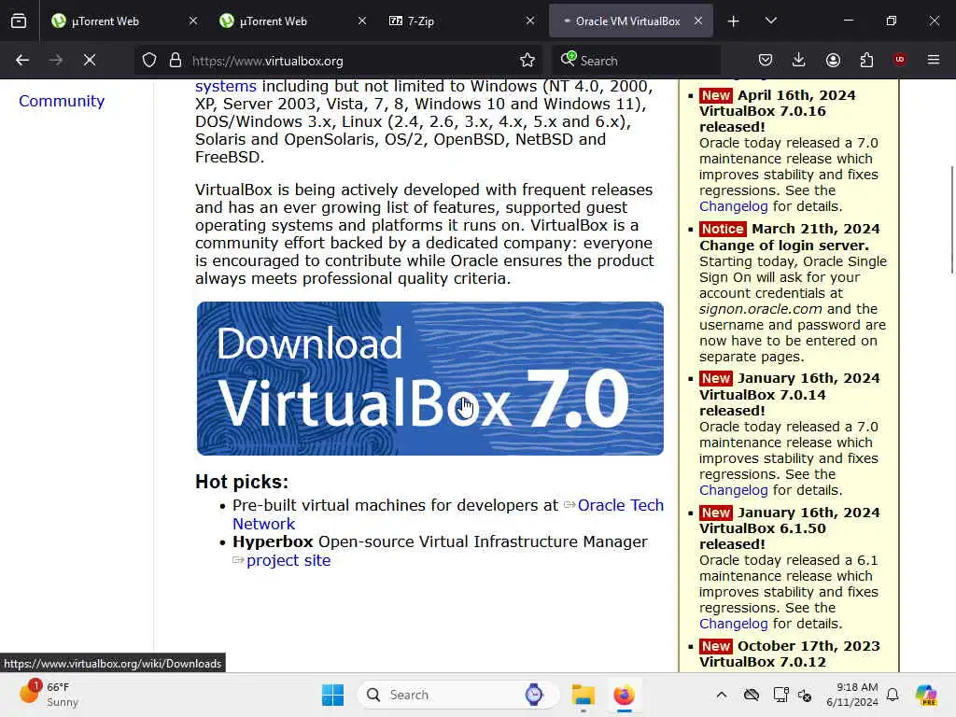Open the notifications bell icon

(x=893, y=695)
